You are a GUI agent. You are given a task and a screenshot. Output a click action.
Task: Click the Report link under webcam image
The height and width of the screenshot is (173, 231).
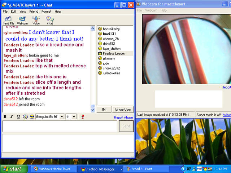pyautogui.click(x=226, y=87)
